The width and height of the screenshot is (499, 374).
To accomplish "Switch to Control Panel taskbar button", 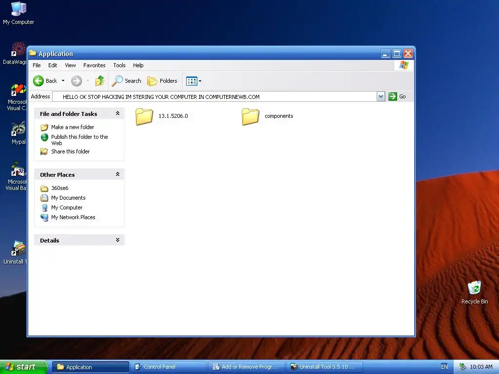I will point(169,367).
